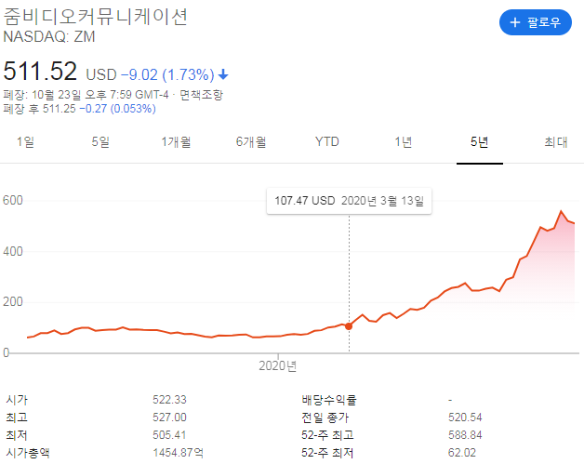Click the 시가 value 522.33
The image size is (584, 464).
tap(169, 400)
